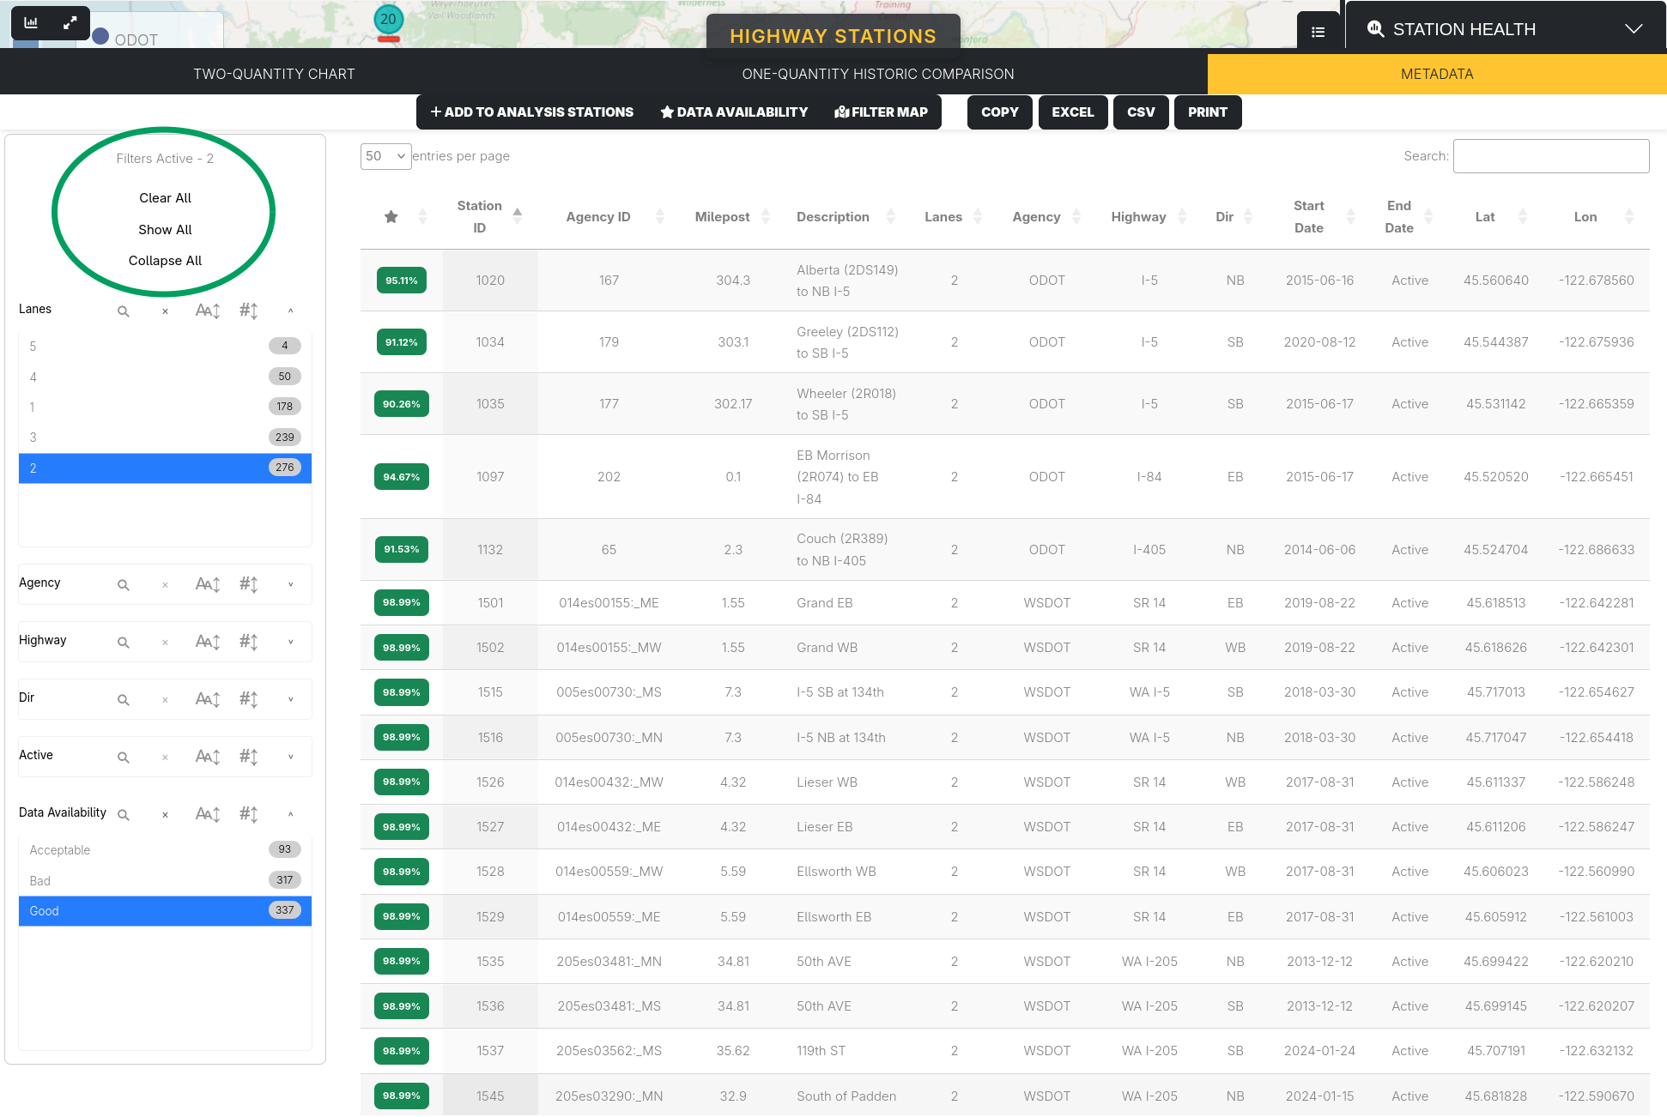This screenshot has width=1667, height=1117.
Task: Search within the Data Availability filter
Action: tap(124, 815)
